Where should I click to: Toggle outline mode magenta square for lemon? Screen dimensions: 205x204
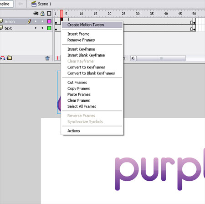(49, 21)
